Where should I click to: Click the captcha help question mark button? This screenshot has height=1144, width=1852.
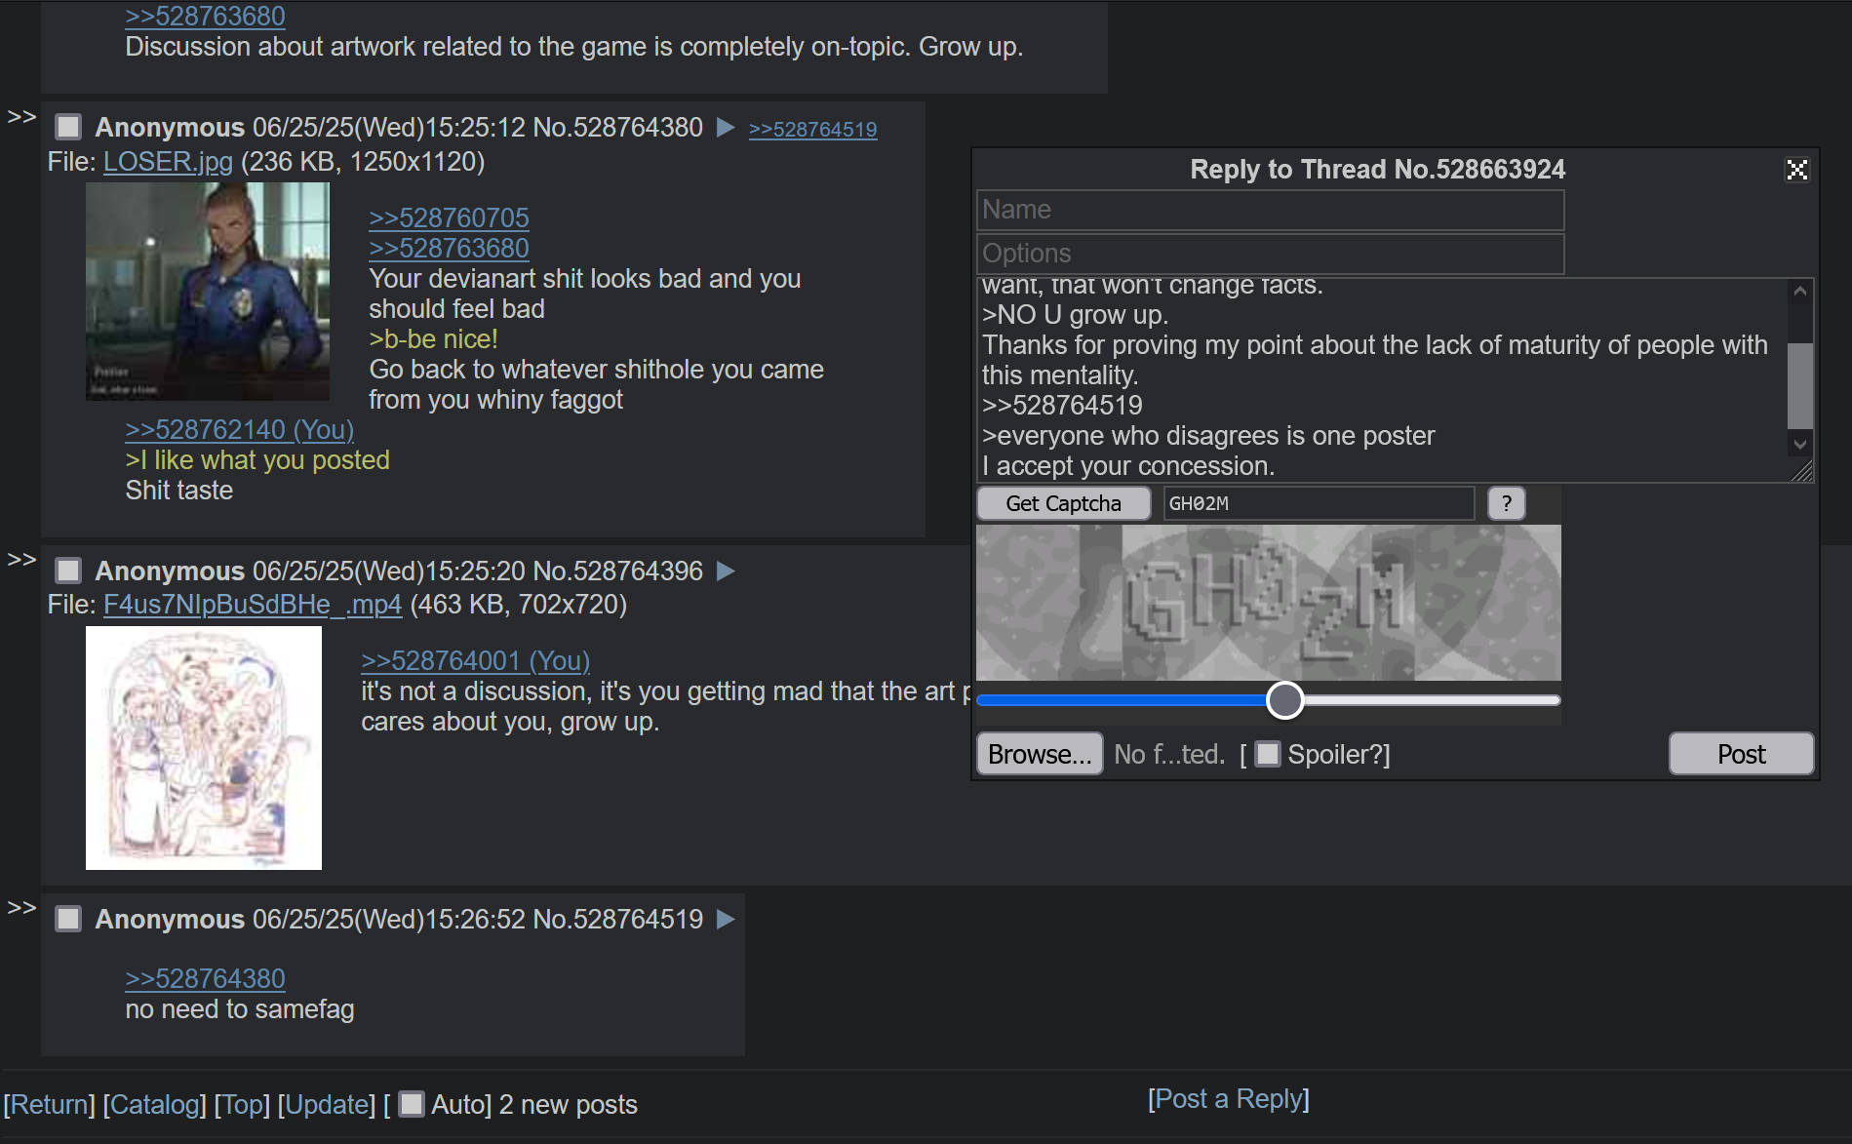coord(1506,503)
